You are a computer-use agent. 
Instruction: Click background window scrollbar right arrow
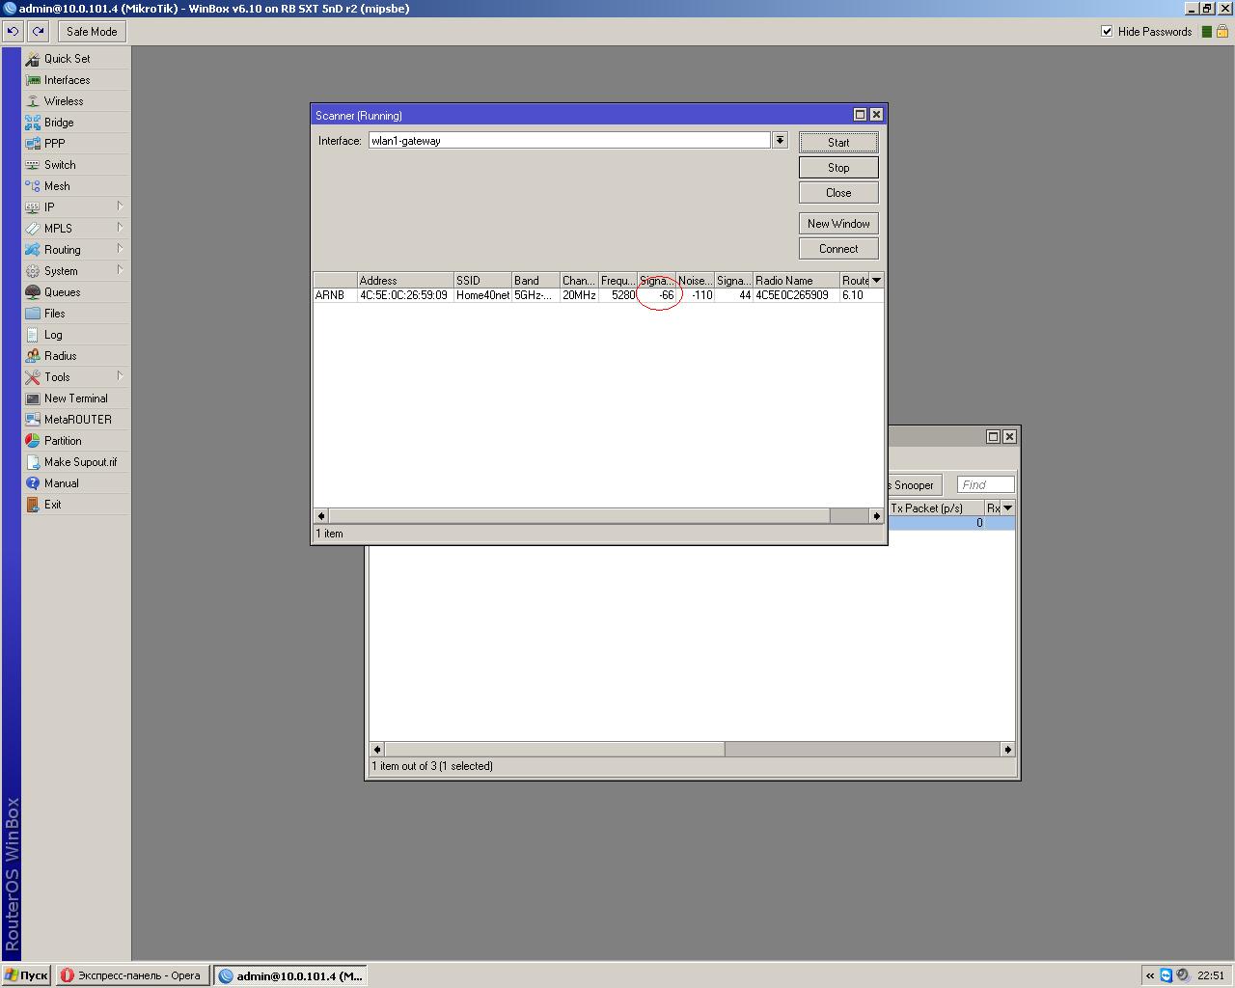pos(1007,750)
